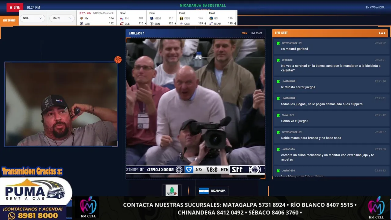This screenshot has width=391, height=220.
Task: Click CLE's final score of 115
Action: [141, 24]
